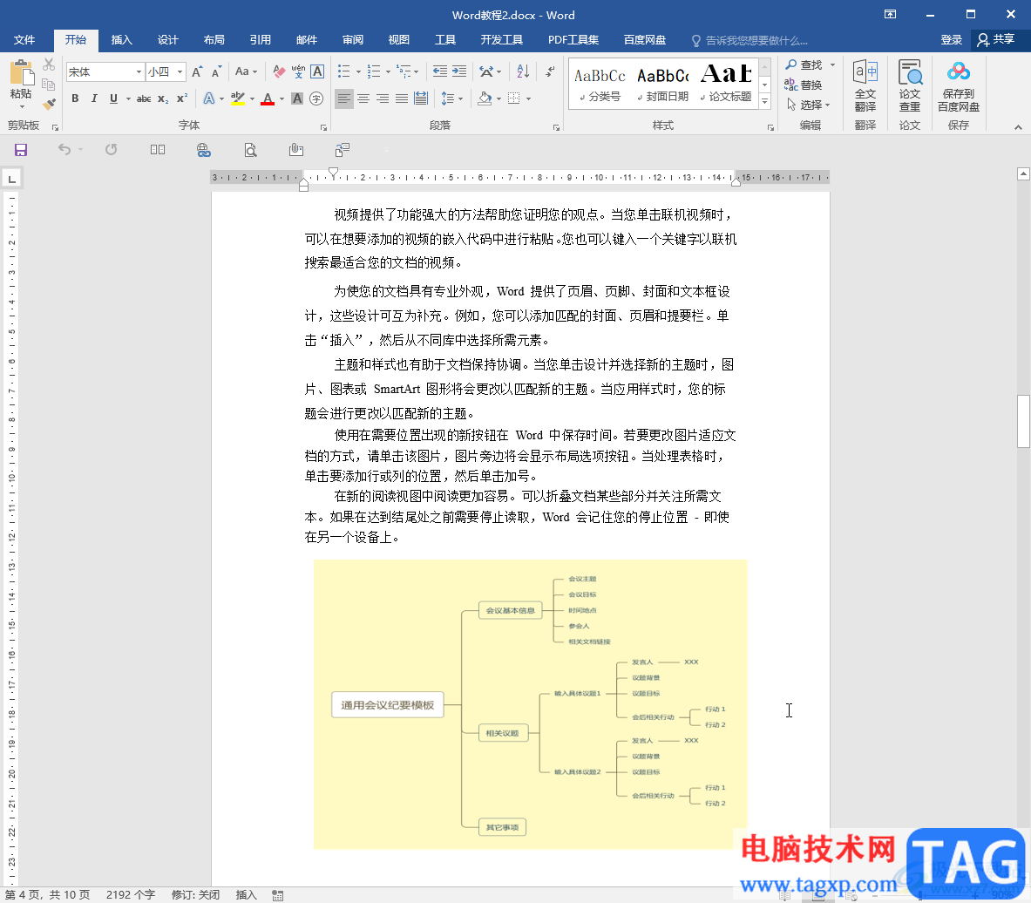Set center text alignment
1031x903 pixels.
363,98
